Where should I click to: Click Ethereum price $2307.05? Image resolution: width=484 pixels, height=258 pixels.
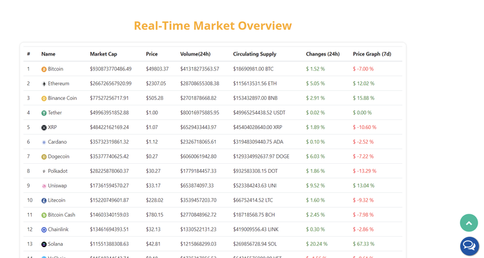click(x=156, y=83)
